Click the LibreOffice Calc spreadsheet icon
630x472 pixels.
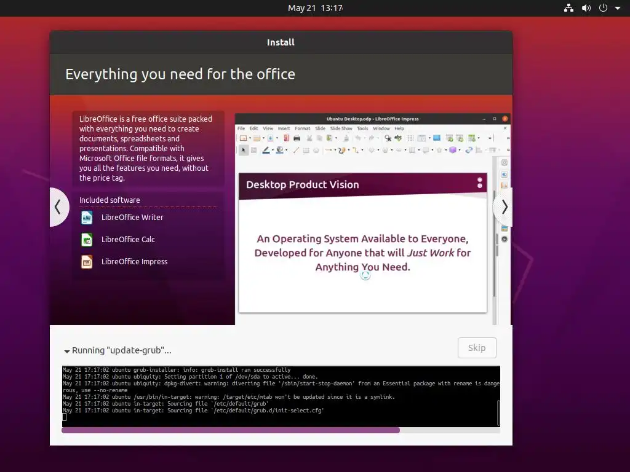coord(87,240)
